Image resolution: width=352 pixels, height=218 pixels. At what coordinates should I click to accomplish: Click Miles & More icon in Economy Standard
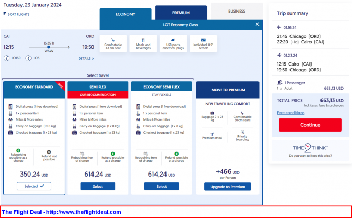[x=11, y=120]
